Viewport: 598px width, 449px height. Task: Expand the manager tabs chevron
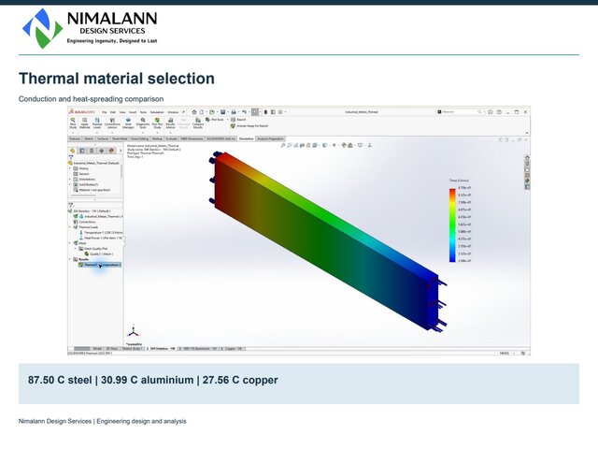pyautogui.click(x=121, y=151)
